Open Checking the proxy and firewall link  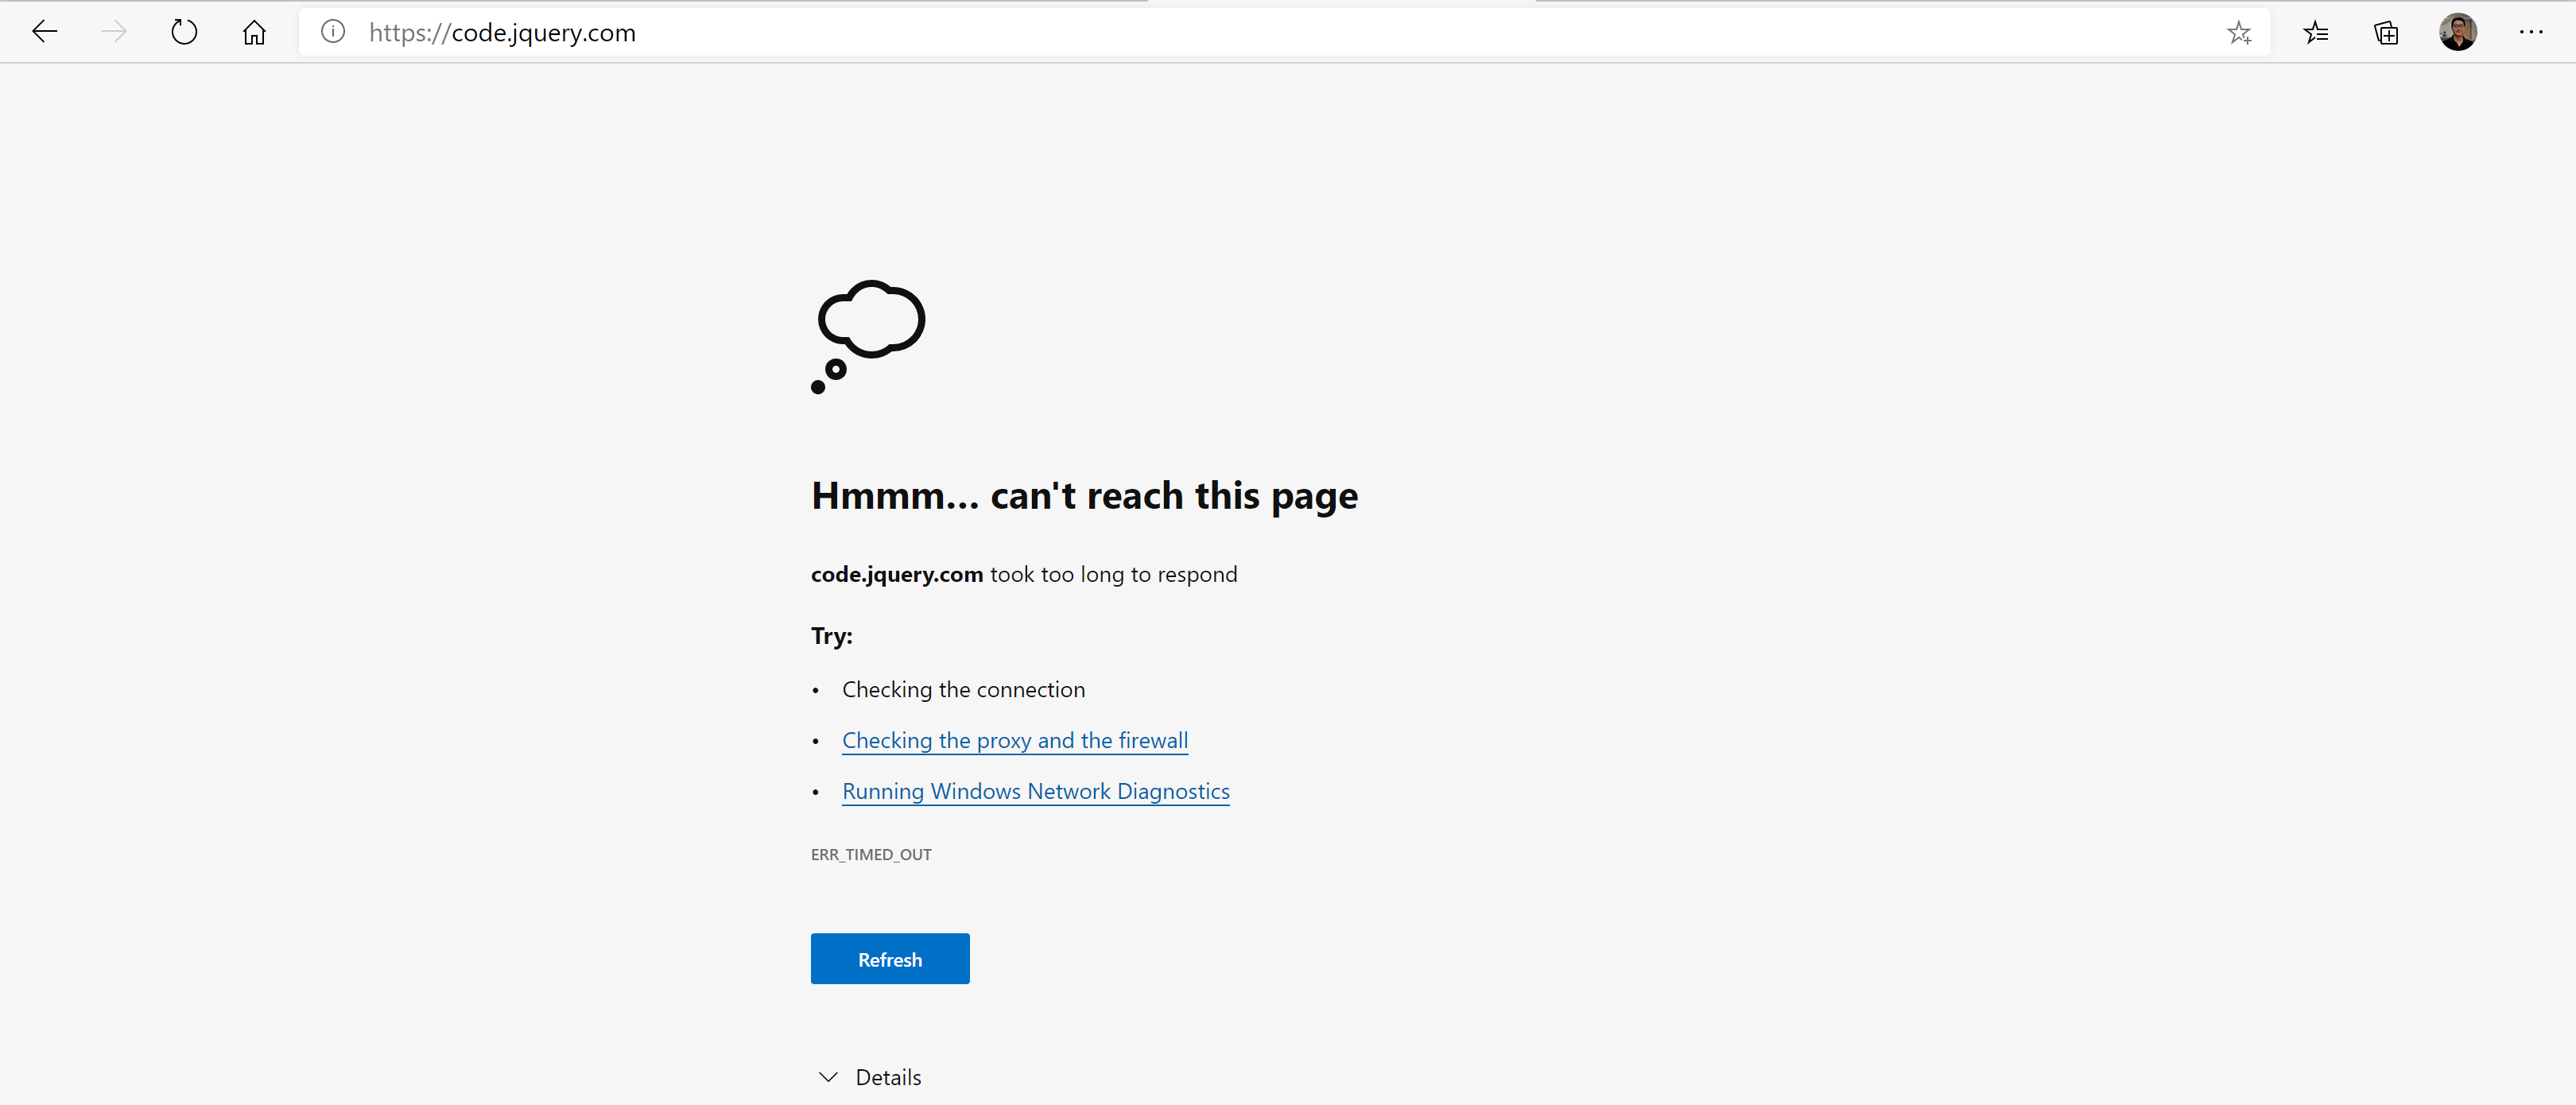point(1014,740)
